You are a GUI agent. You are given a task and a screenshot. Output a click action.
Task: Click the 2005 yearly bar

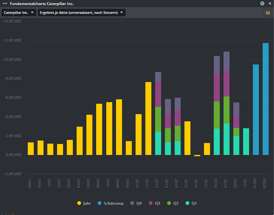(90, 135)
